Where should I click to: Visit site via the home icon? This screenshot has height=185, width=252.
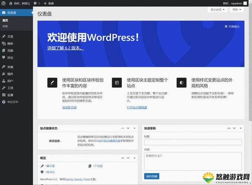coord(11,3)
